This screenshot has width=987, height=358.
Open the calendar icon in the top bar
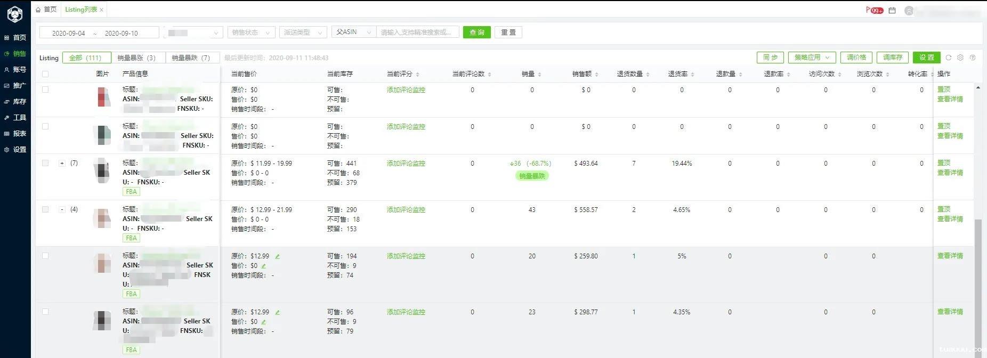click(x=892, y=10)
